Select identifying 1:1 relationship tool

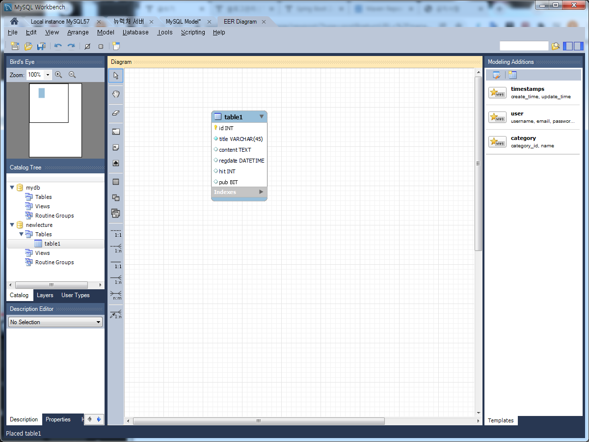point(116,264)
